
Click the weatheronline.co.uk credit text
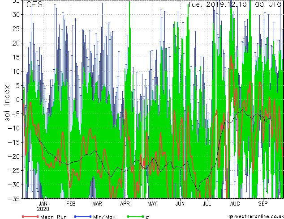259,216
